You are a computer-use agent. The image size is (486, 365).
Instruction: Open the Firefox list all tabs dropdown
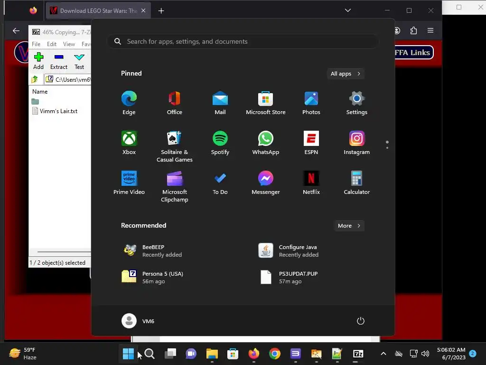(x=348, y=10)
